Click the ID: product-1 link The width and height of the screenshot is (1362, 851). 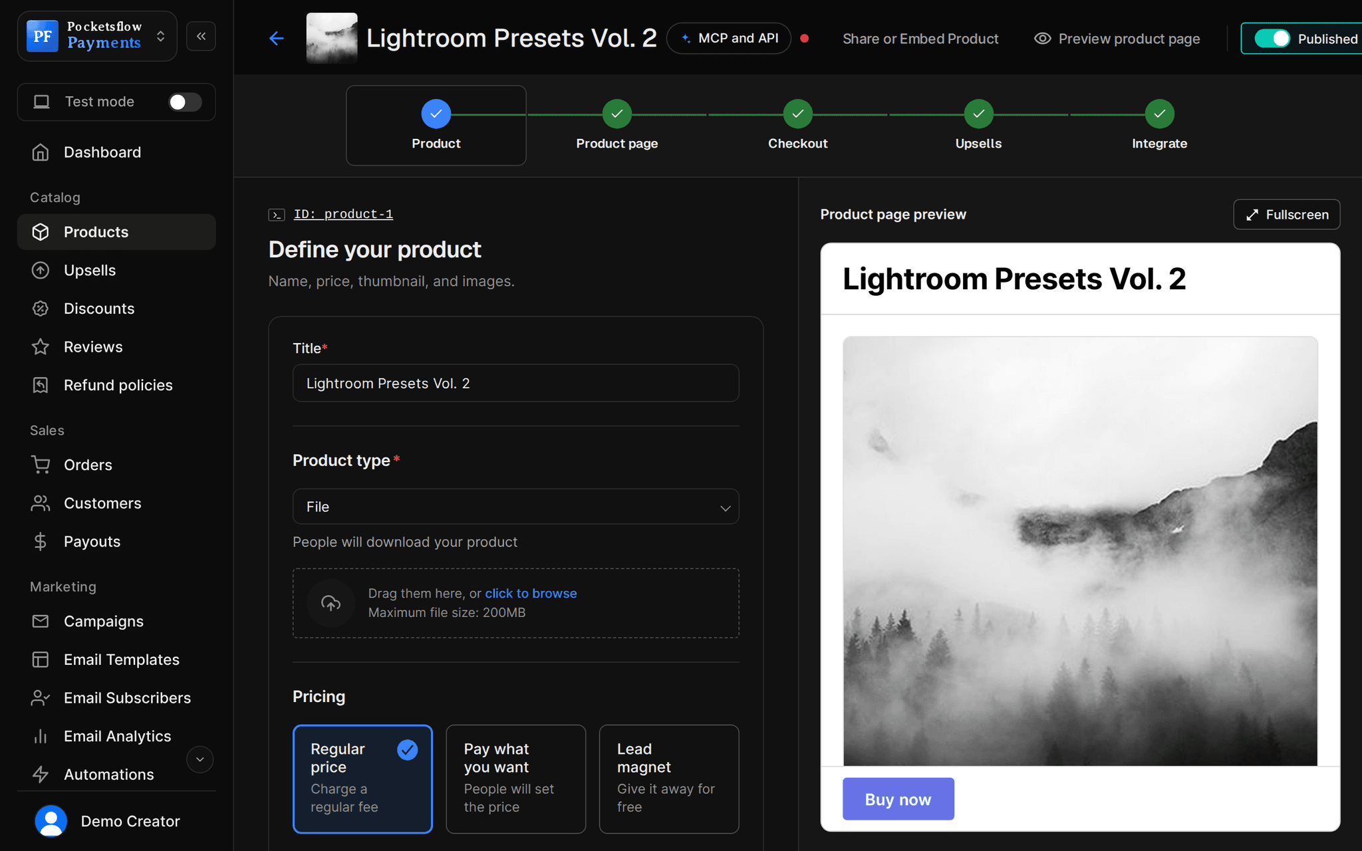[x=343, y=214]
